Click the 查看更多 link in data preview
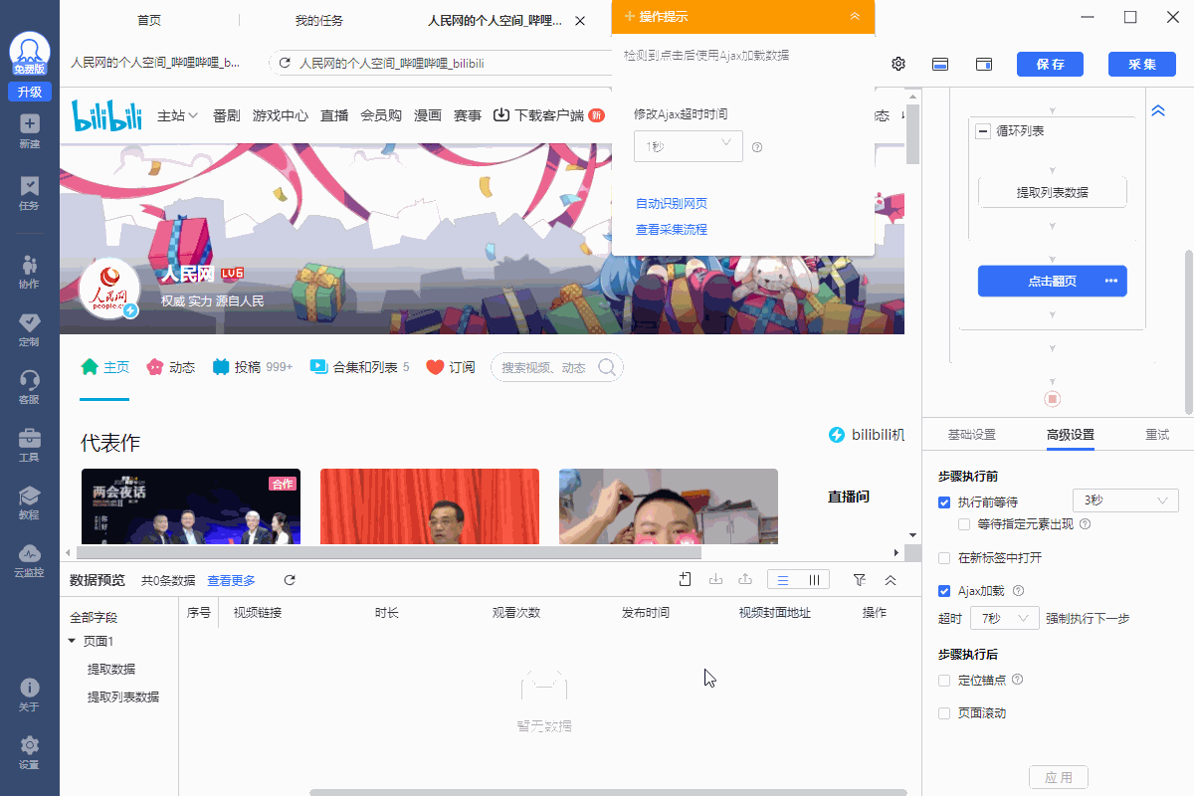Screen dimensions: 1194x796 [231, 581]
